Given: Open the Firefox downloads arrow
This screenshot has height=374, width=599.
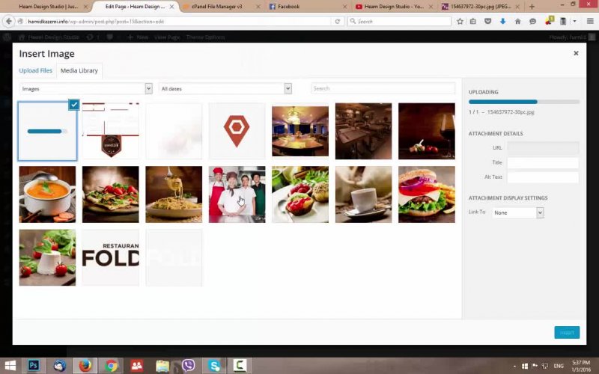Looking at the screenshot, I should 502,22.
